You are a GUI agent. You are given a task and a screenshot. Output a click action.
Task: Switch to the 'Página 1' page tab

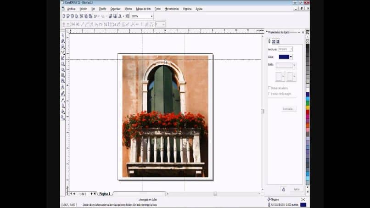105,194
